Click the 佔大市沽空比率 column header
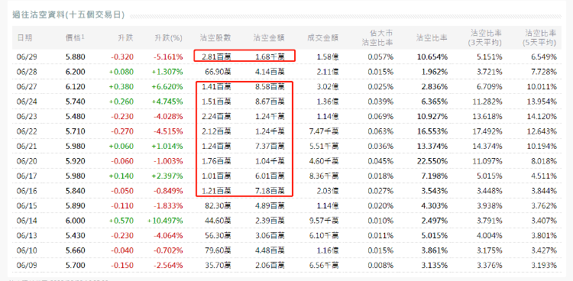573x281 pixels. 377,37
